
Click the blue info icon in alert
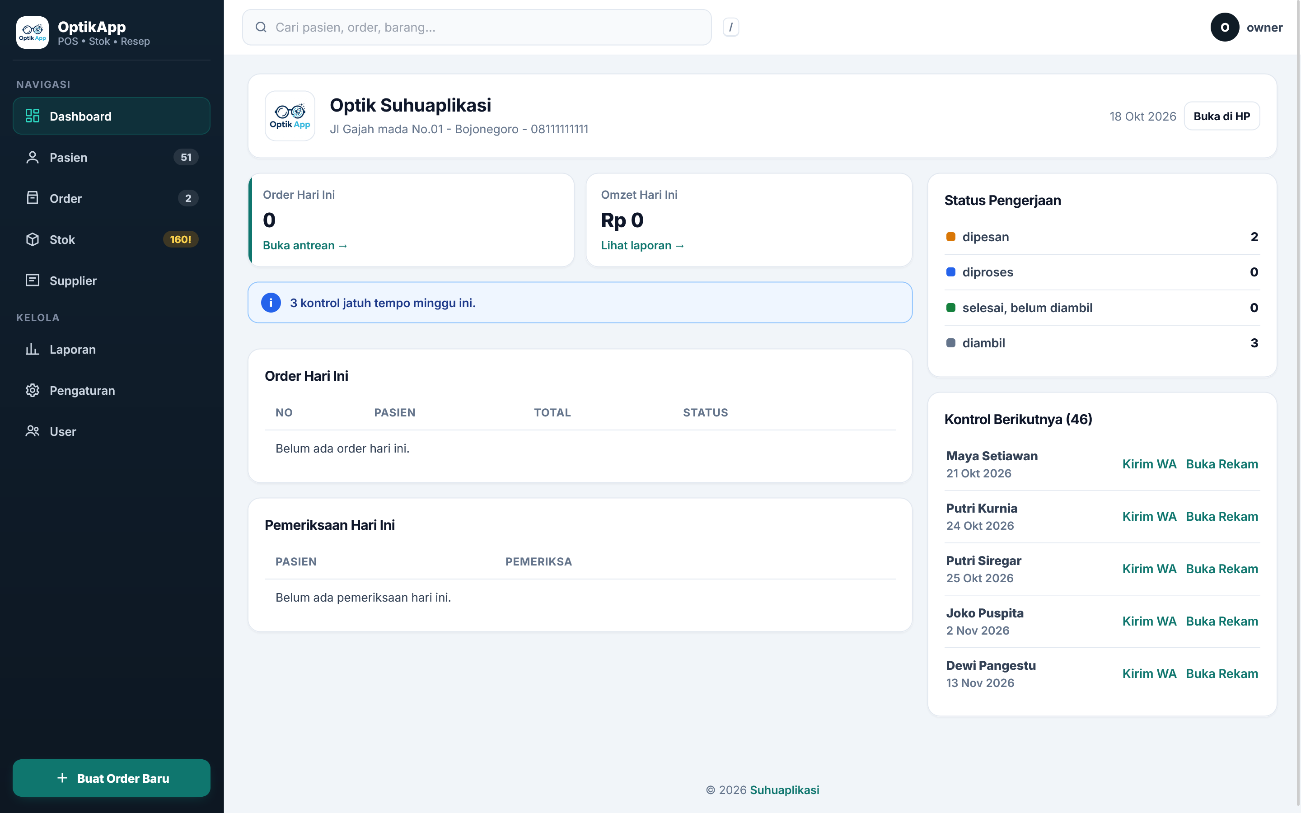pos(271,303)
